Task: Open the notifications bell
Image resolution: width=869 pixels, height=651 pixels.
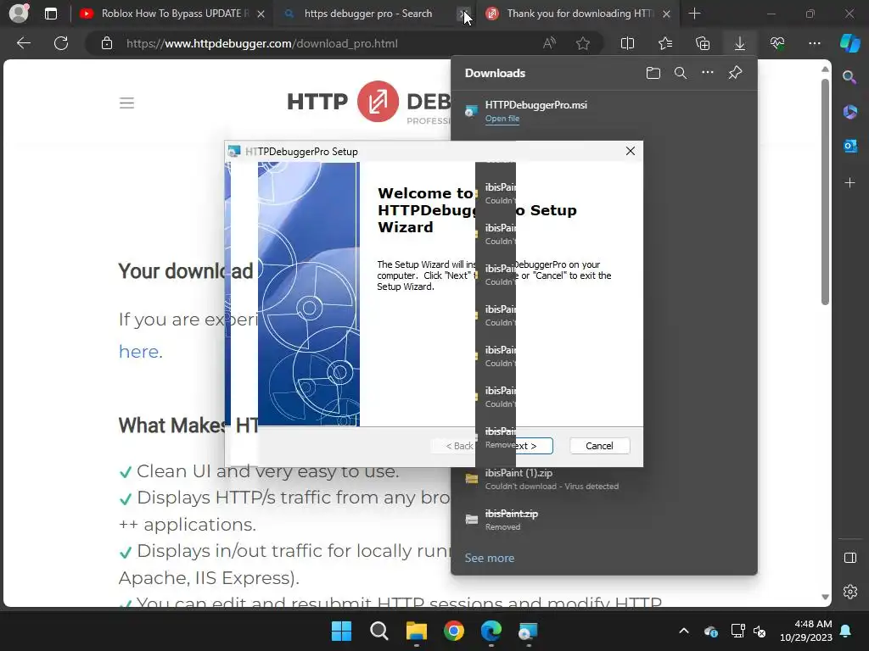Action: tap(846, 631)
